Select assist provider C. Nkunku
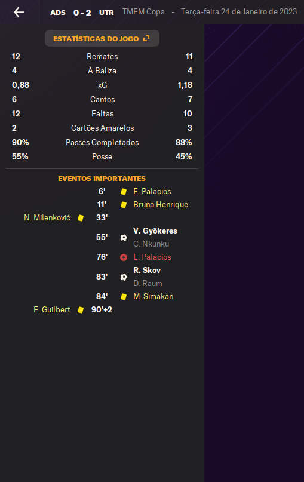The height and width of the screenshot is (482, 304). click(x=151, y=244)
